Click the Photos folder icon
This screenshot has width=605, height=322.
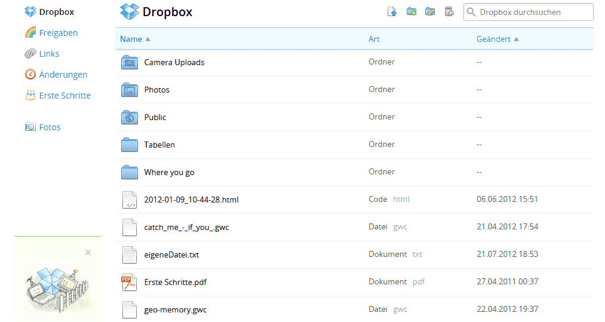pyautogui.click(x=130, y=90)
